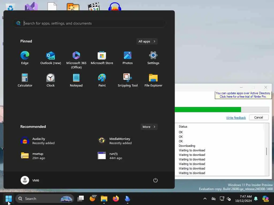Select the Downloading status row
The image size is (274, 205).
tap(187, 146)
